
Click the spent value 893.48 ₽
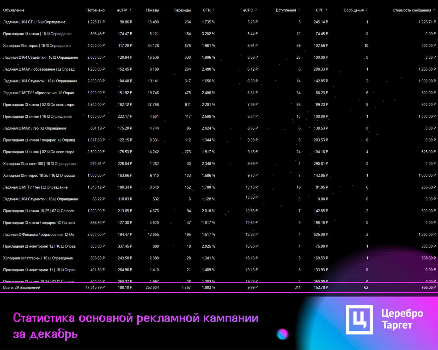(98, 34)
